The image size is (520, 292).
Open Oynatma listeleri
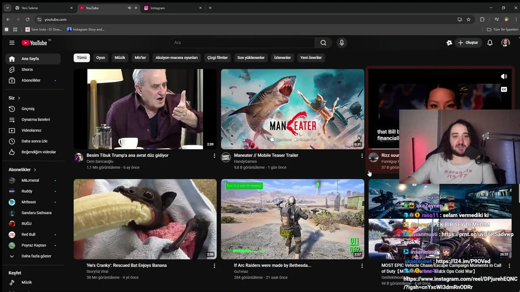click(33, 120)
